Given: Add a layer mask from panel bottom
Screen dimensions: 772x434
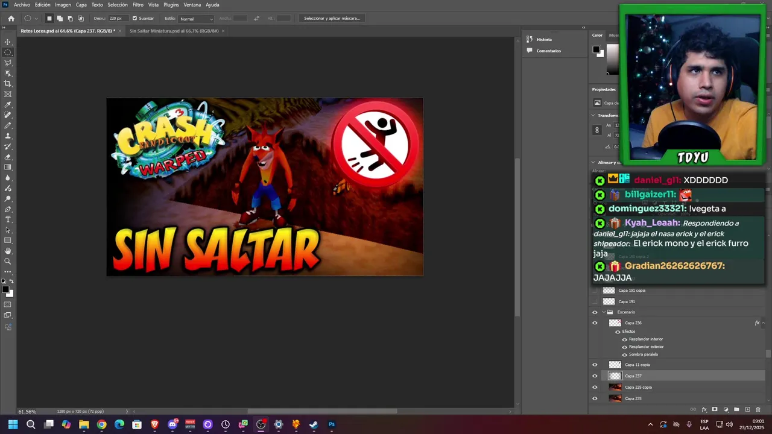Looking at the screenshot, I should (x=715, y=410).
